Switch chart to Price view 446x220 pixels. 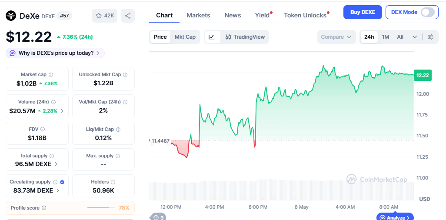coord(160,37)
